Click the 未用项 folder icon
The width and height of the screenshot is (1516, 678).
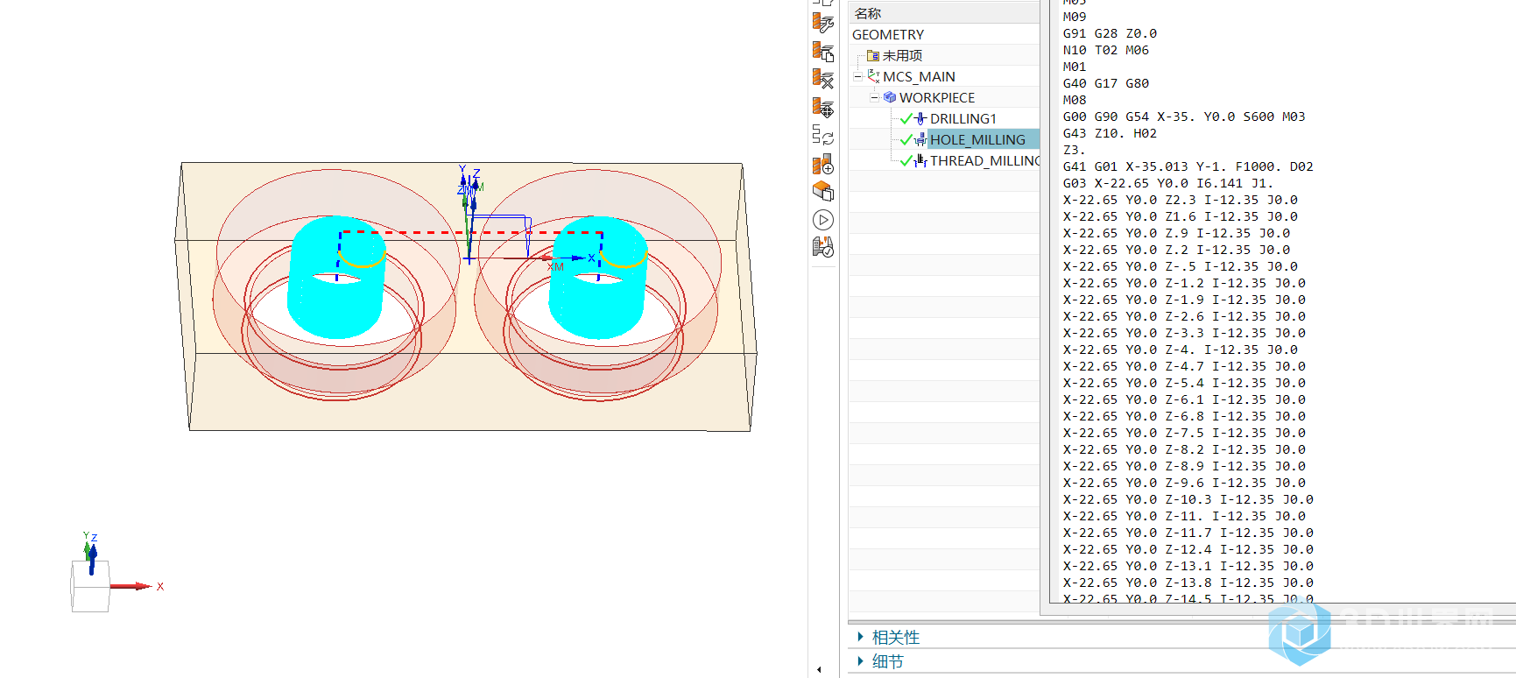(872, 55)
